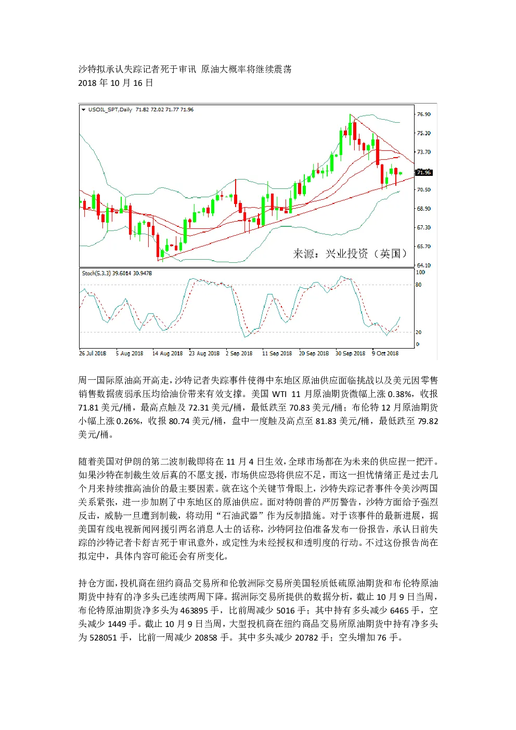Click the 5 Aug 2018 date label
The height and width of the screenshot is (730, 516).
129,353
